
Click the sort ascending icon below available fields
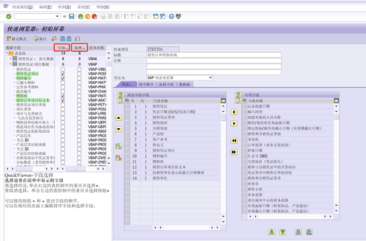272,232
